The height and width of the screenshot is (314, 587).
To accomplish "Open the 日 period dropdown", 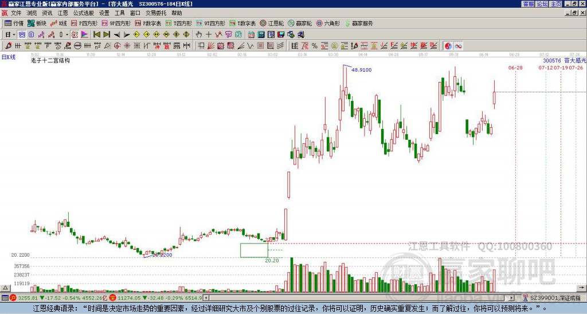I will tap(10, 35).
